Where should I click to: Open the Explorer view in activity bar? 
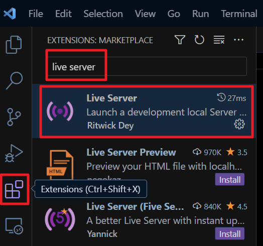14,45
